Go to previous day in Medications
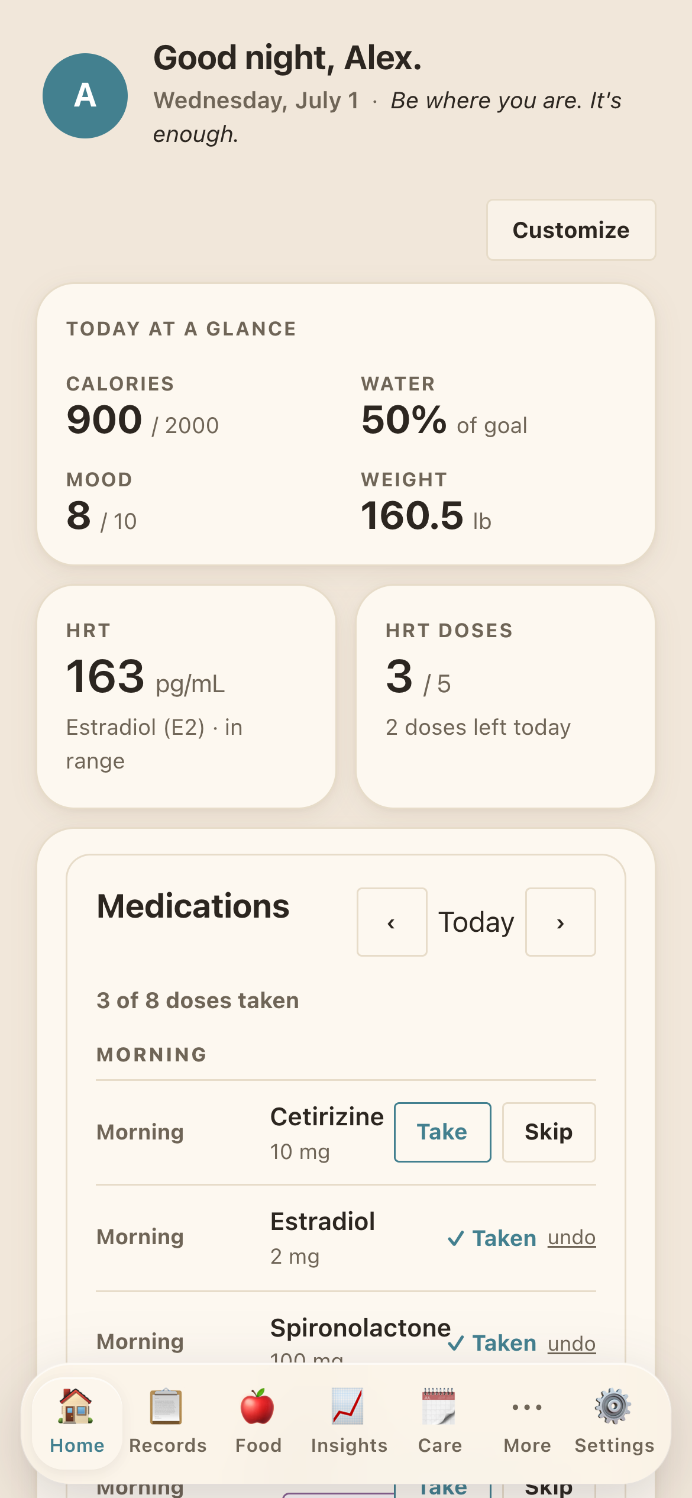The image size is (692, 1498). coord(392,922)
